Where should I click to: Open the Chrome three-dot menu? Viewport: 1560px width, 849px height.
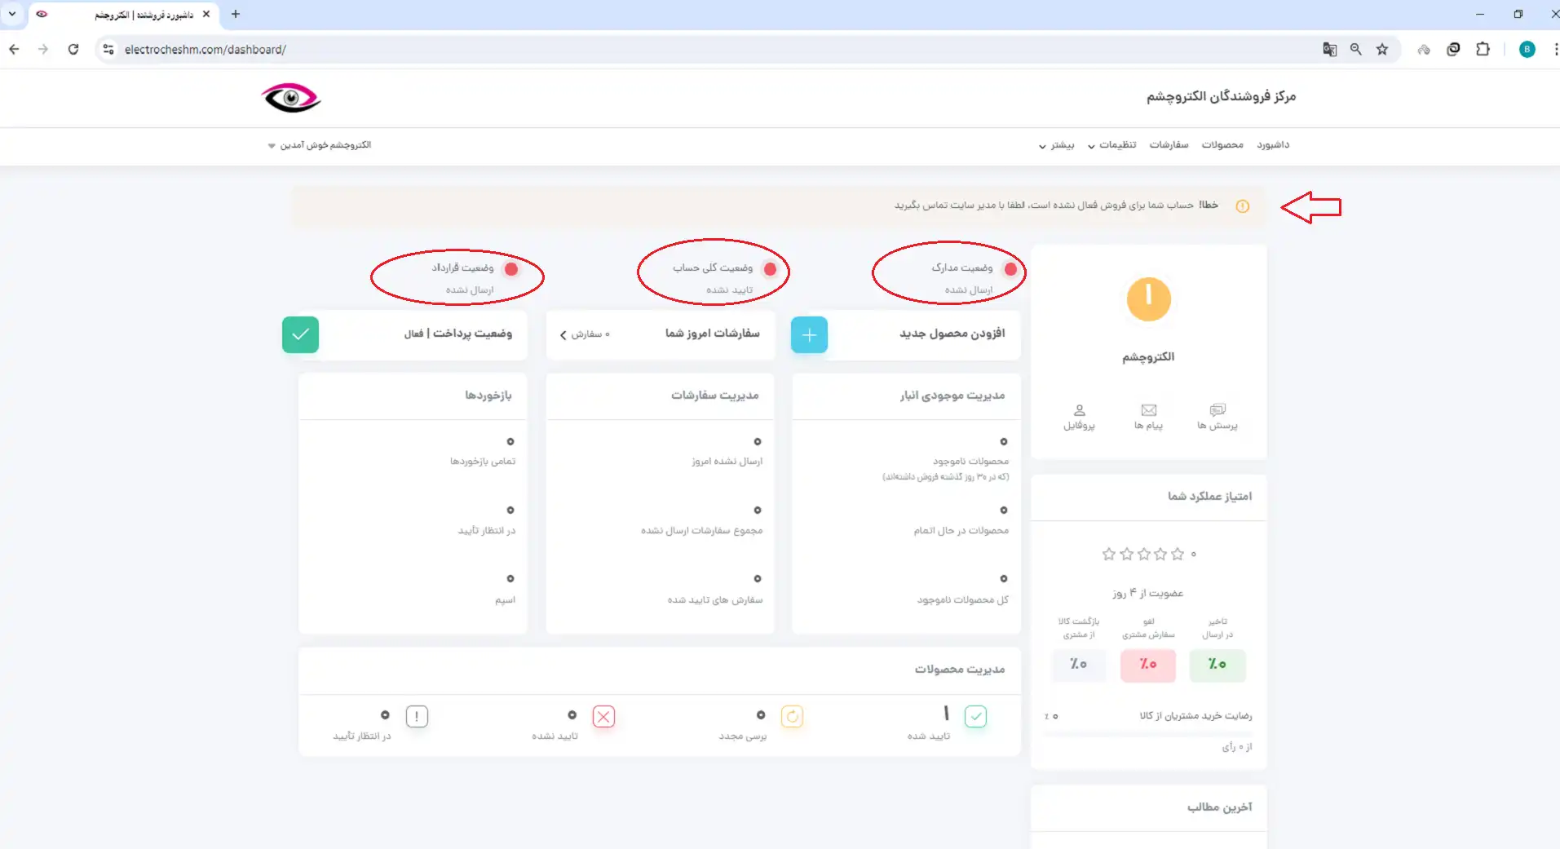(1555, 49)
